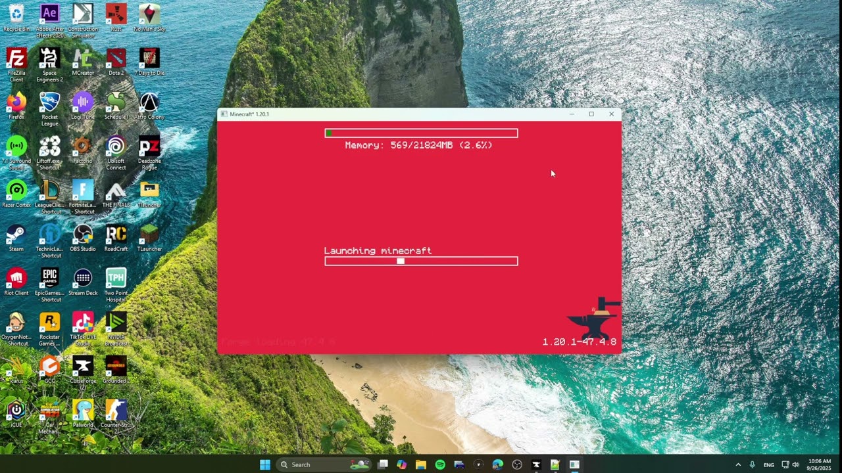This screenshot has width=842, height=473.
Task: Open Stream Deck desktop icon
Action: coord(83,282)
